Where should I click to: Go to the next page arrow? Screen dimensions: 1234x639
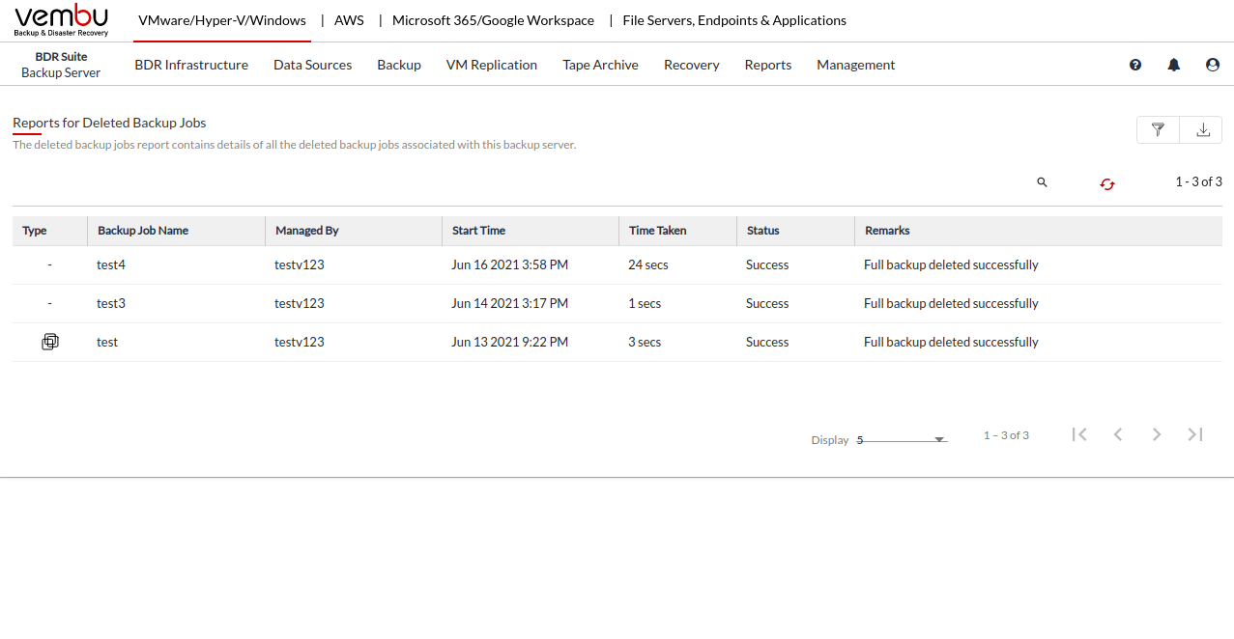(x=1157, y=434)
